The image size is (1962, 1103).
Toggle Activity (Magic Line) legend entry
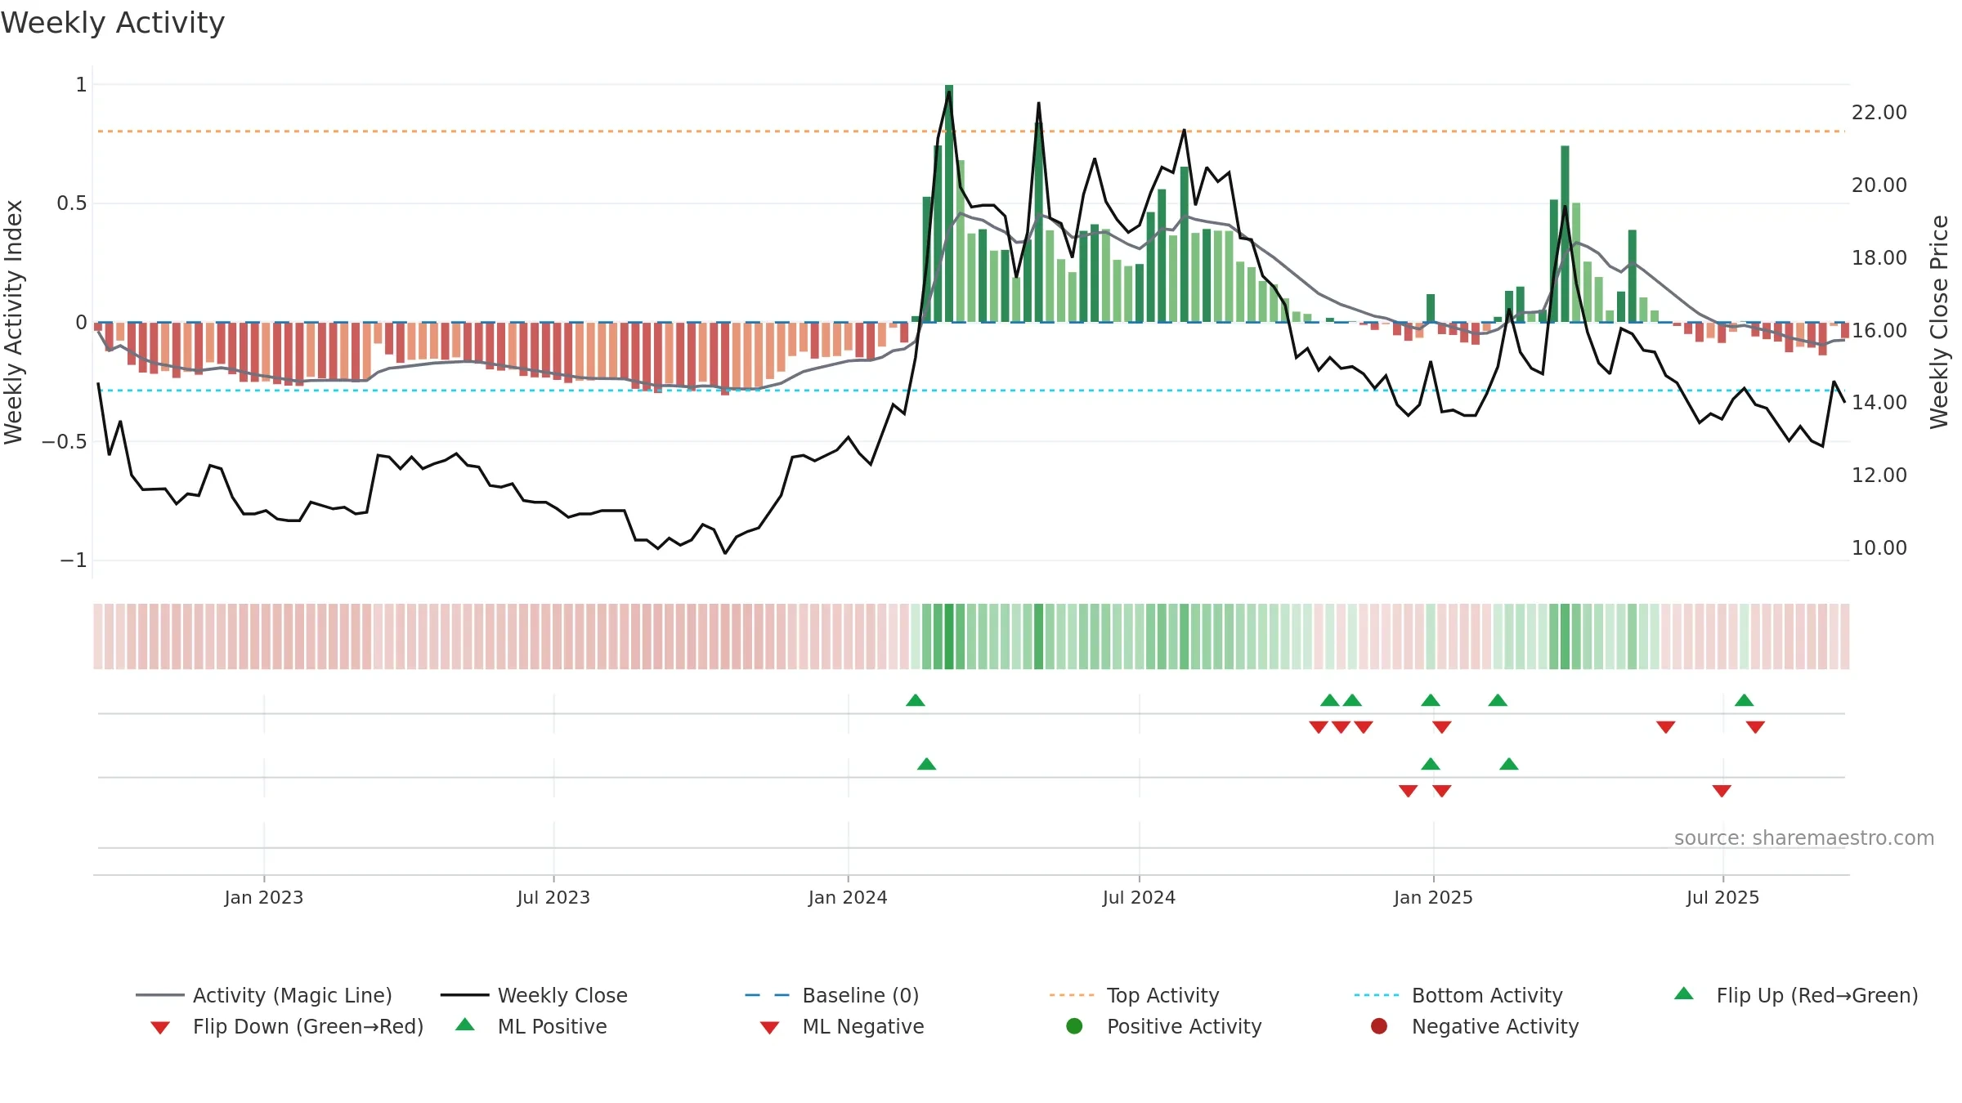(x=264, y=995)
